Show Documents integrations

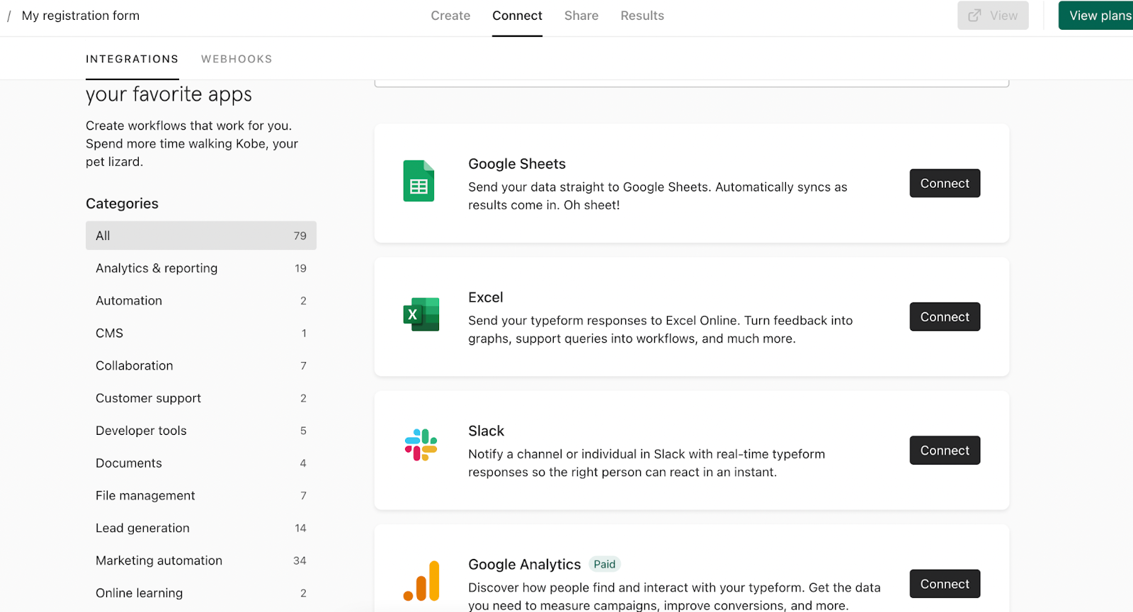(201, 463)
